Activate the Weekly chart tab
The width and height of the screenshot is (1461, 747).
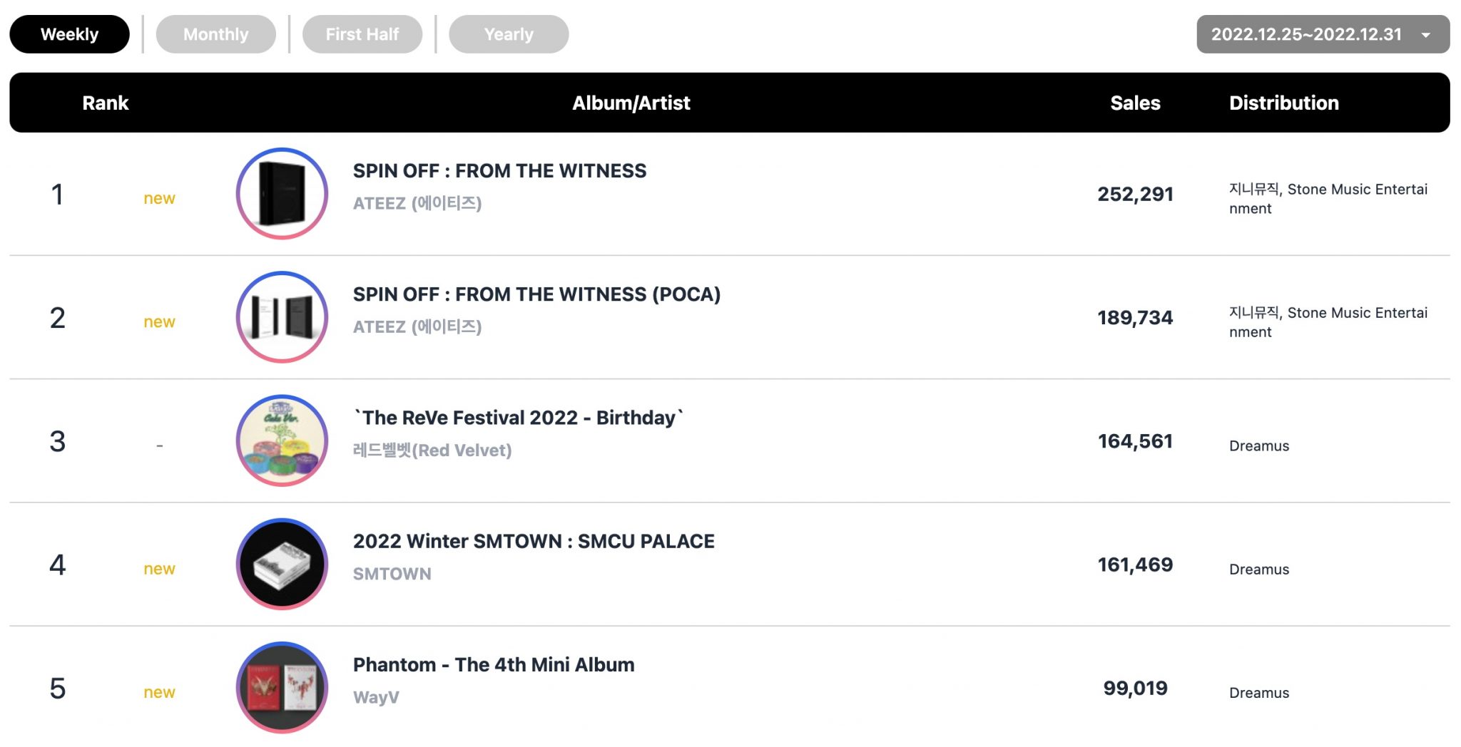pos(69,34)
